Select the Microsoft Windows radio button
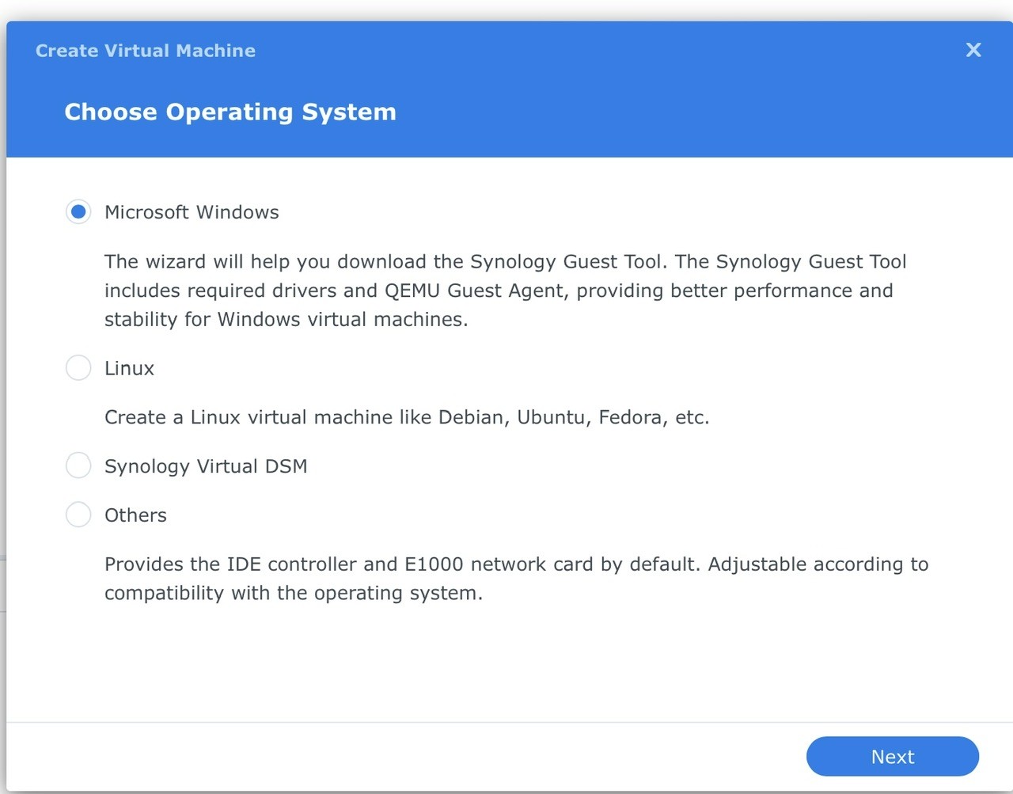The width and height of the screenshot is (1013, 794). tap(78, 211)
